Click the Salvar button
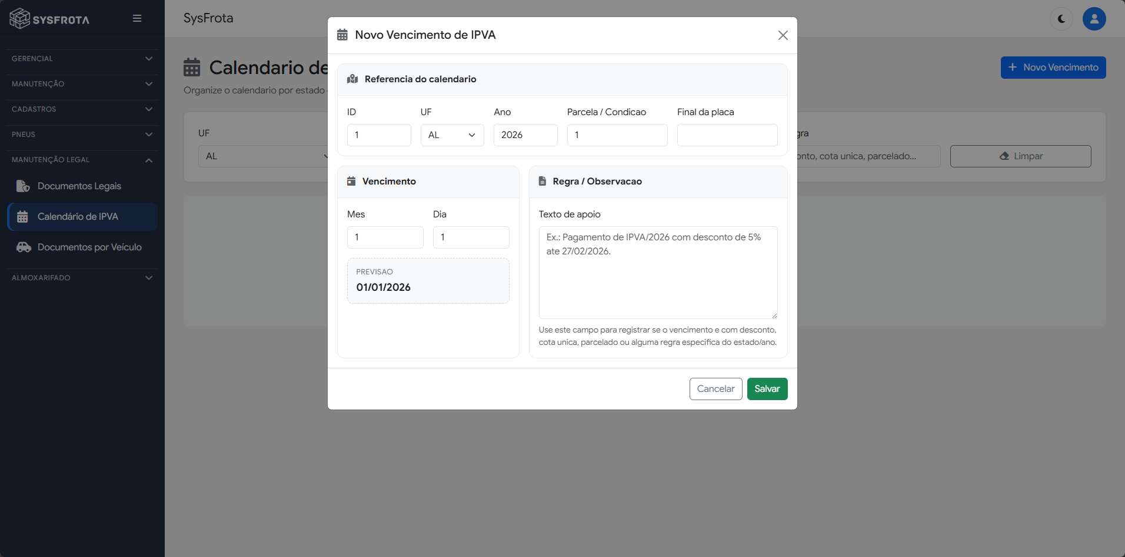Viewport: 1125px width, 557px height. pos(767,389)
